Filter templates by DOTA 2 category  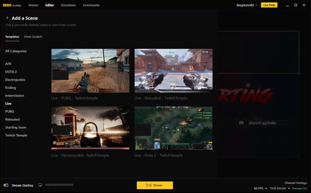coord(11,72)
